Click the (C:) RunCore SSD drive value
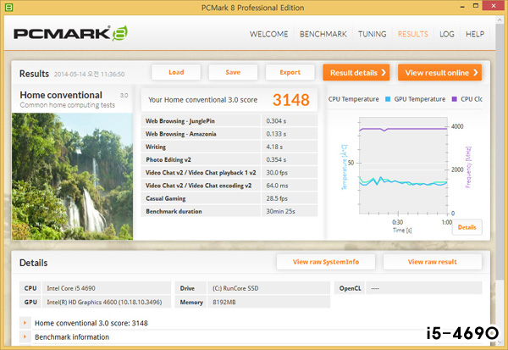The width and height of the screenshot is (508, 350). click(269, 288)
